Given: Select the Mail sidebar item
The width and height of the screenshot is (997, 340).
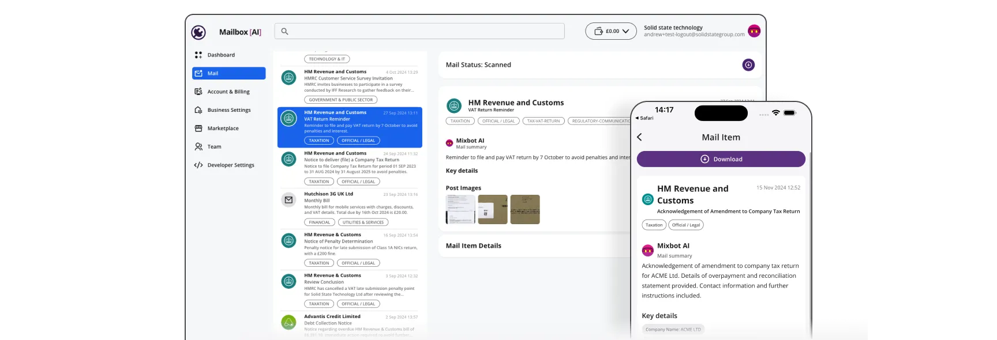Looking at the screenshot, I should point(228,73).
